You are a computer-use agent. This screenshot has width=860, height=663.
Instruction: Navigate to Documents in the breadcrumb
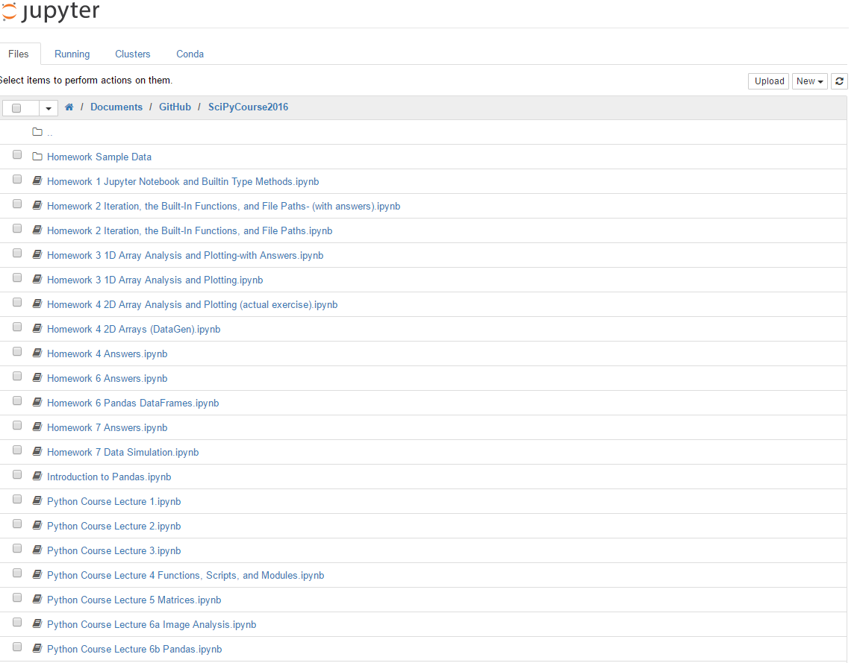pos(116,107)
